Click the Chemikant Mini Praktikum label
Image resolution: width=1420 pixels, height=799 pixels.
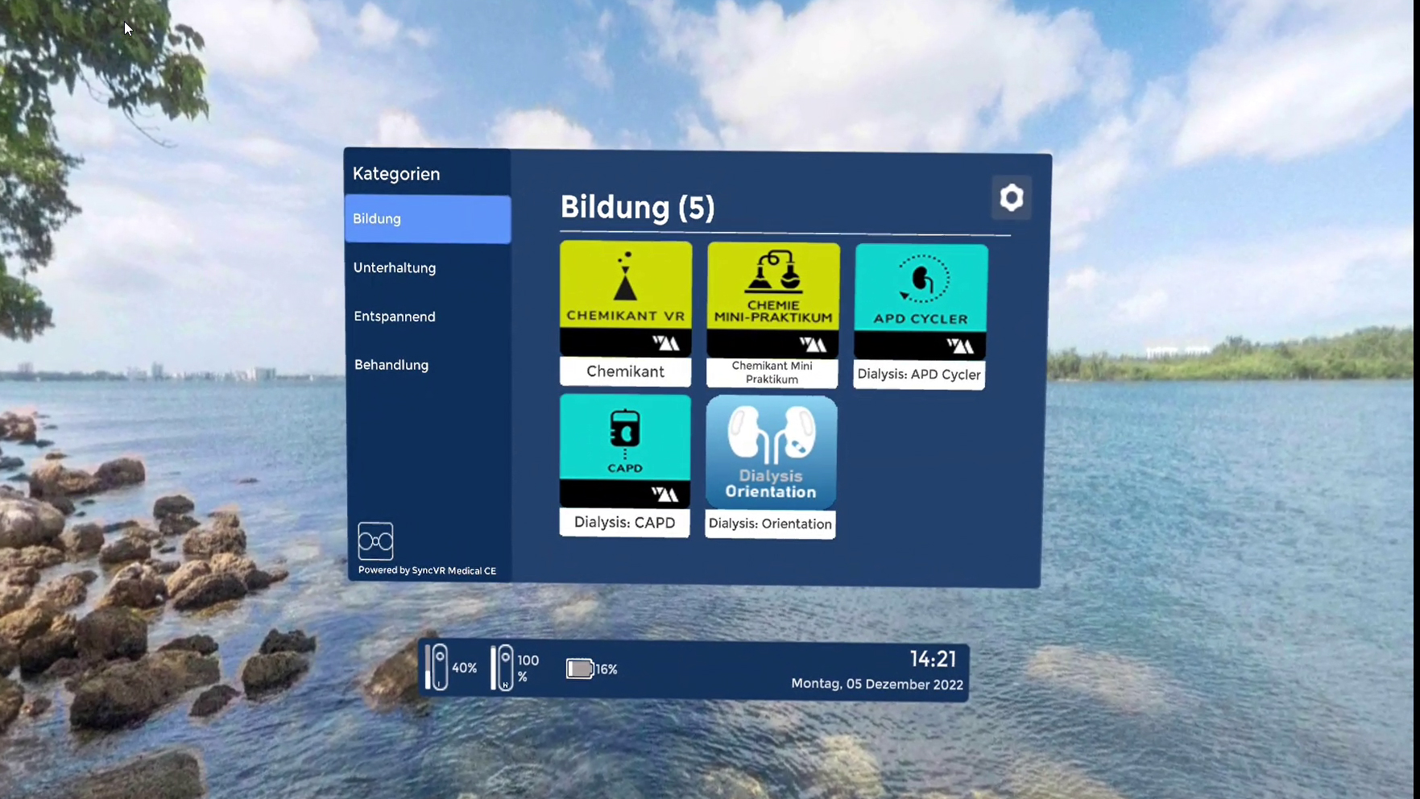click(772, 372)
